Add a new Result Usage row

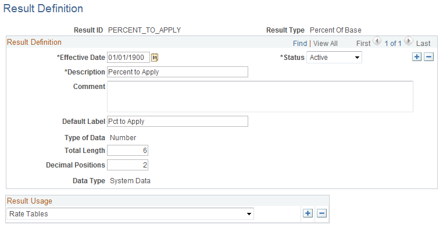[308, 213]
